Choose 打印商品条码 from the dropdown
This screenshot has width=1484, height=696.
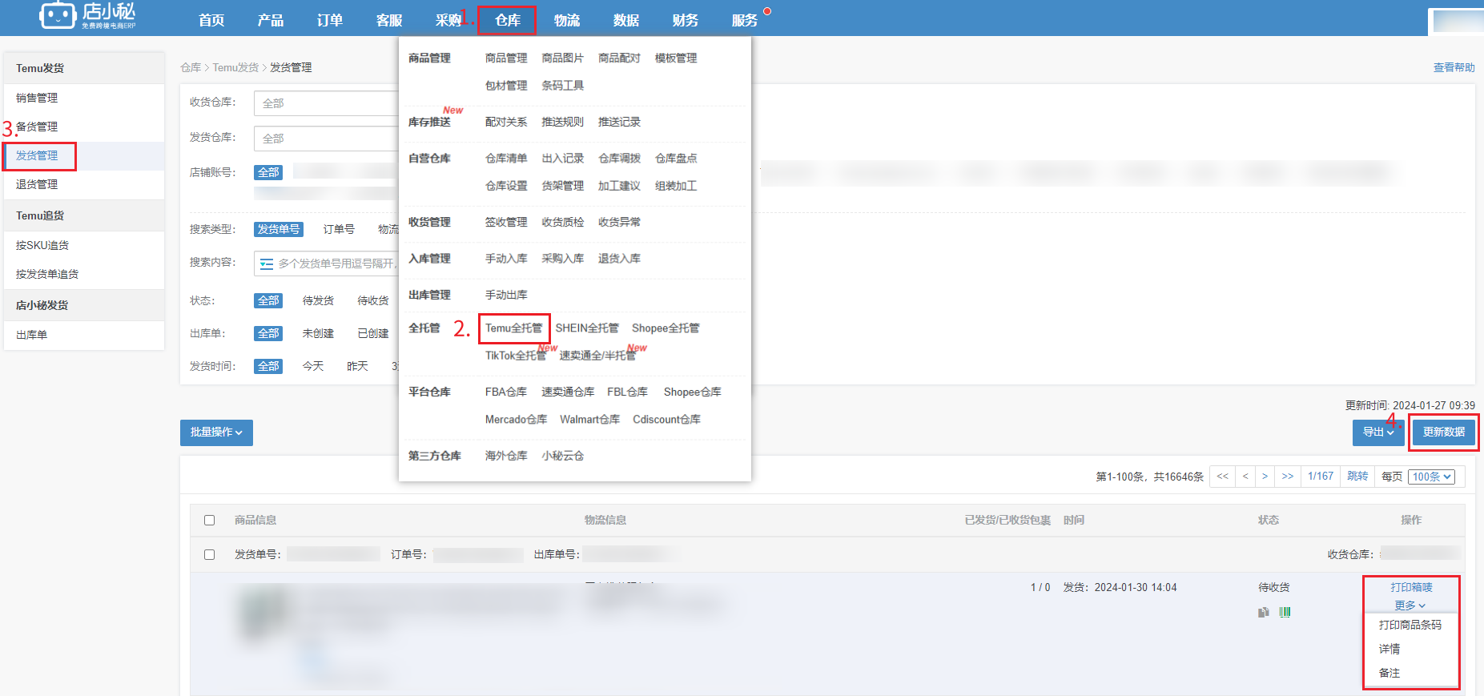pyautogui.click(x=1410, y=625)
